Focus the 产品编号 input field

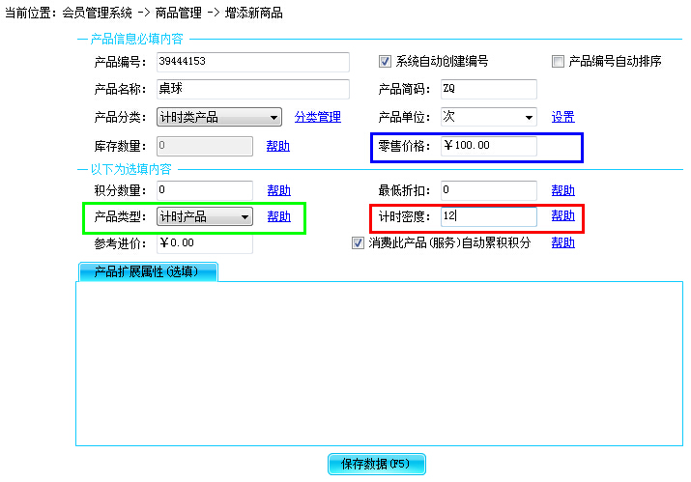coord(251,62)
